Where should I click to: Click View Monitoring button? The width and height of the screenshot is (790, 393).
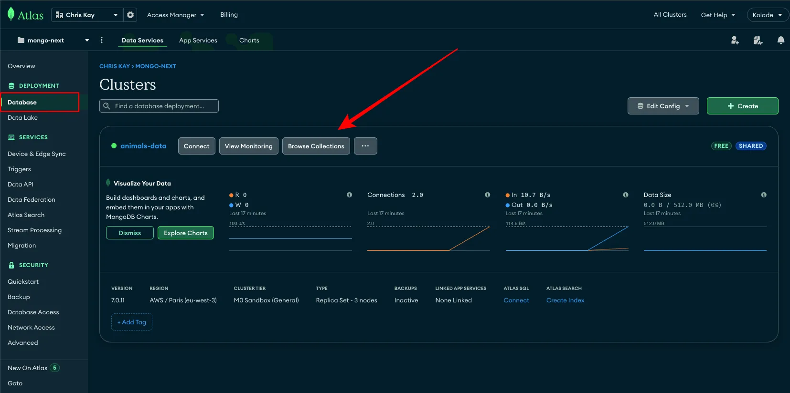249,146
